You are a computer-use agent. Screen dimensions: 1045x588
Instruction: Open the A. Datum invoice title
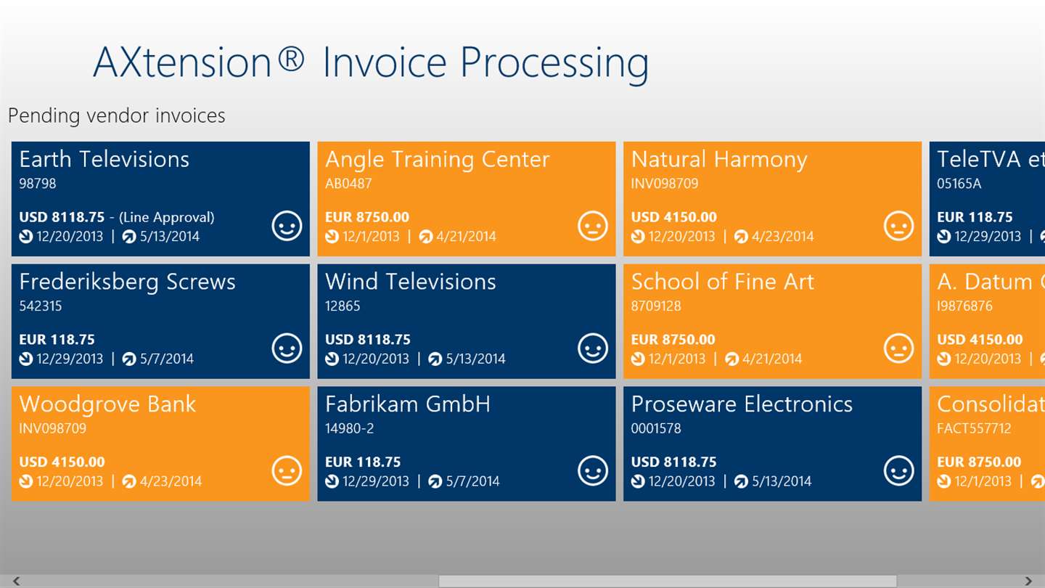pos(991,282)
